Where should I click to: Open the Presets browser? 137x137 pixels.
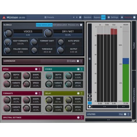[x=49, y=17]
